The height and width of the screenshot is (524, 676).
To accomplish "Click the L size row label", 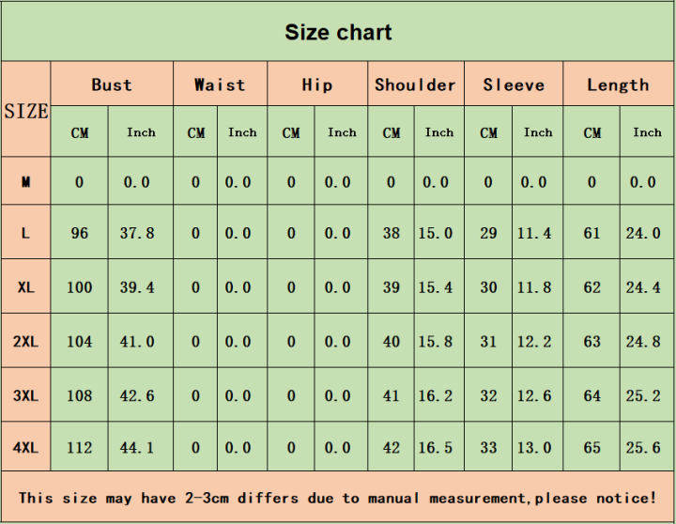I will click(26, 233).
